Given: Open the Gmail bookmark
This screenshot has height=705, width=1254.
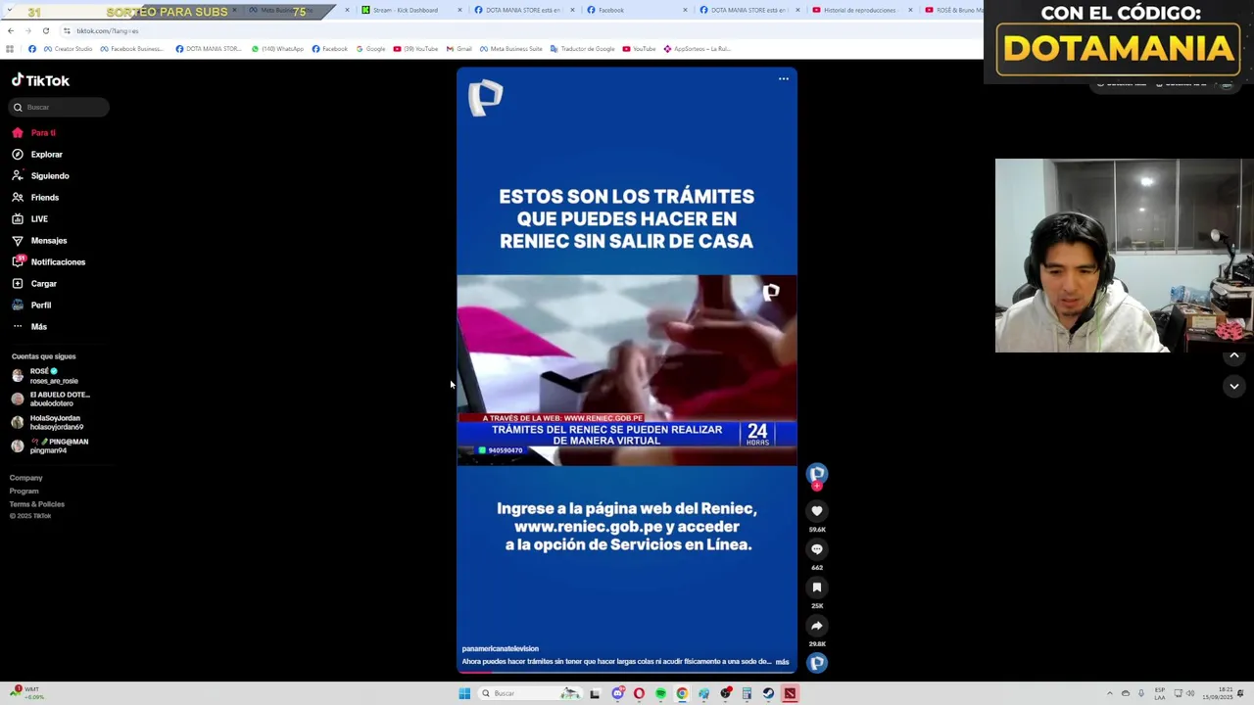Looking at the screenshot, I should (x=458, y=49).
